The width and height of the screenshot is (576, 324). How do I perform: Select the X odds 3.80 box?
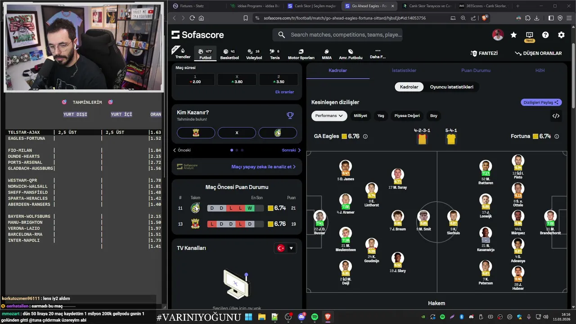237,79
